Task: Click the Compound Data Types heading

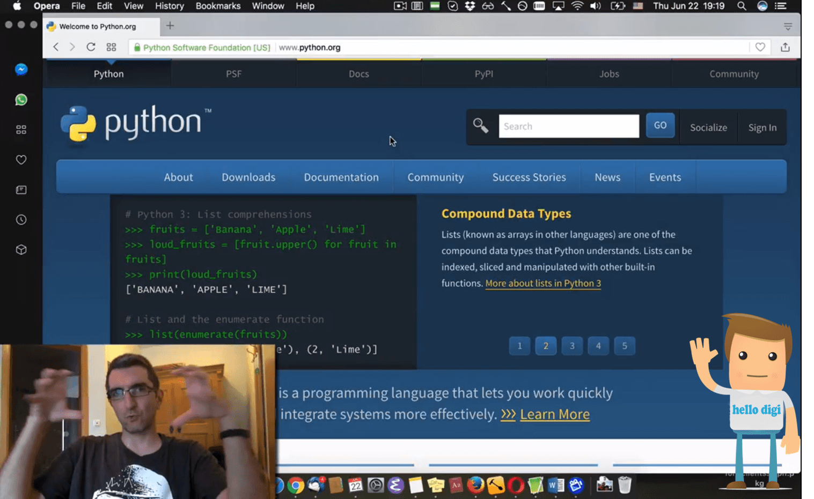Action: tap(506, 213)
